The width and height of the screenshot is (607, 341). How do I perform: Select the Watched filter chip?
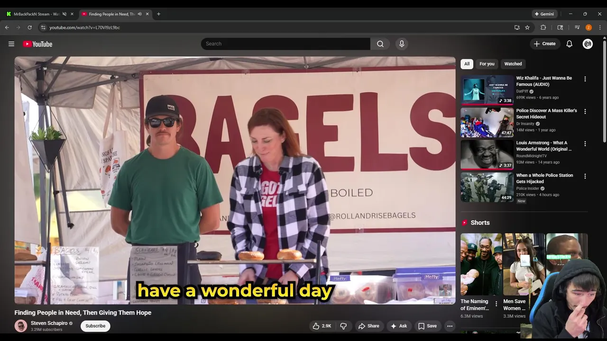(x=513, y=64)
